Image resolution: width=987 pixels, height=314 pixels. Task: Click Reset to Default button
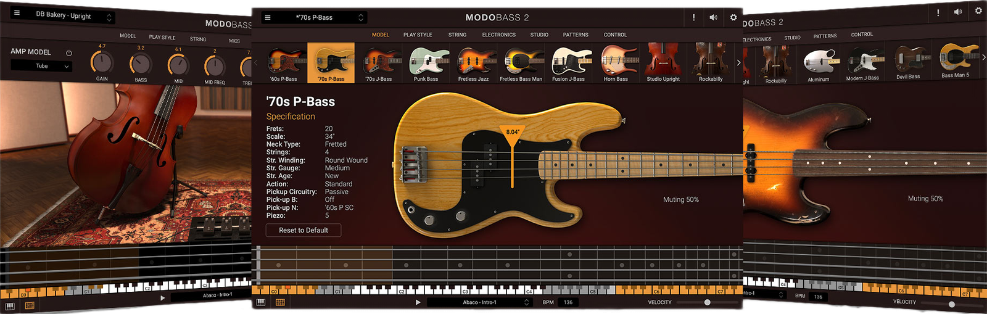[304, 230]
